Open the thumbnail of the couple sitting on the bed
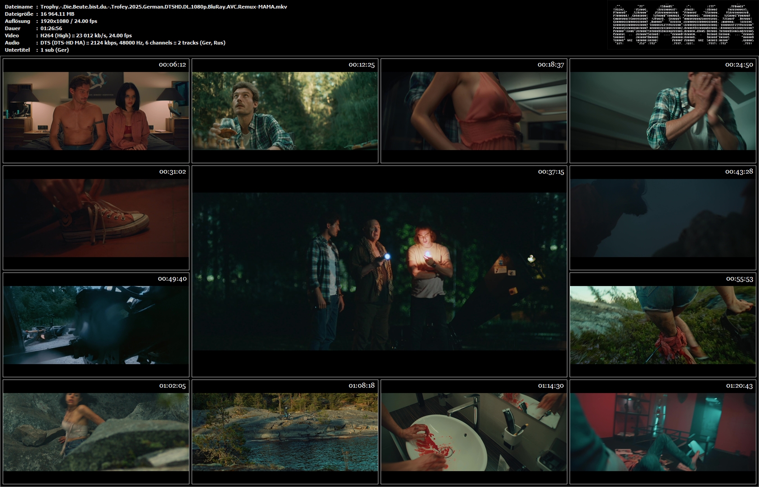The width and height of the screenshot is (759, 487). tap(96, 111)
